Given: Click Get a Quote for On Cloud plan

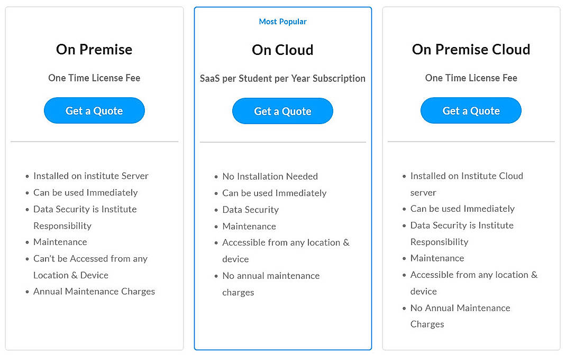Looking at the screenshot, I should 282,111.
